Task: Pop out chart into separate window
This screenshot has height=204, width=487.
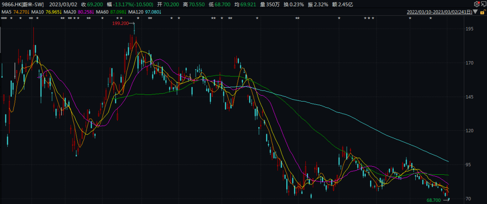Action: coord(483,4)
